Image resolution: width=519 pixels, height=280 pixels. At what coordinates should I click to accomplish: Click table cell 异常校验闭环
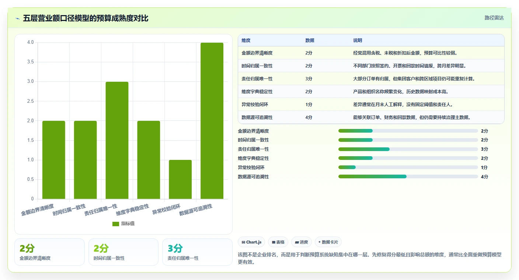click(x=255, y=105)
